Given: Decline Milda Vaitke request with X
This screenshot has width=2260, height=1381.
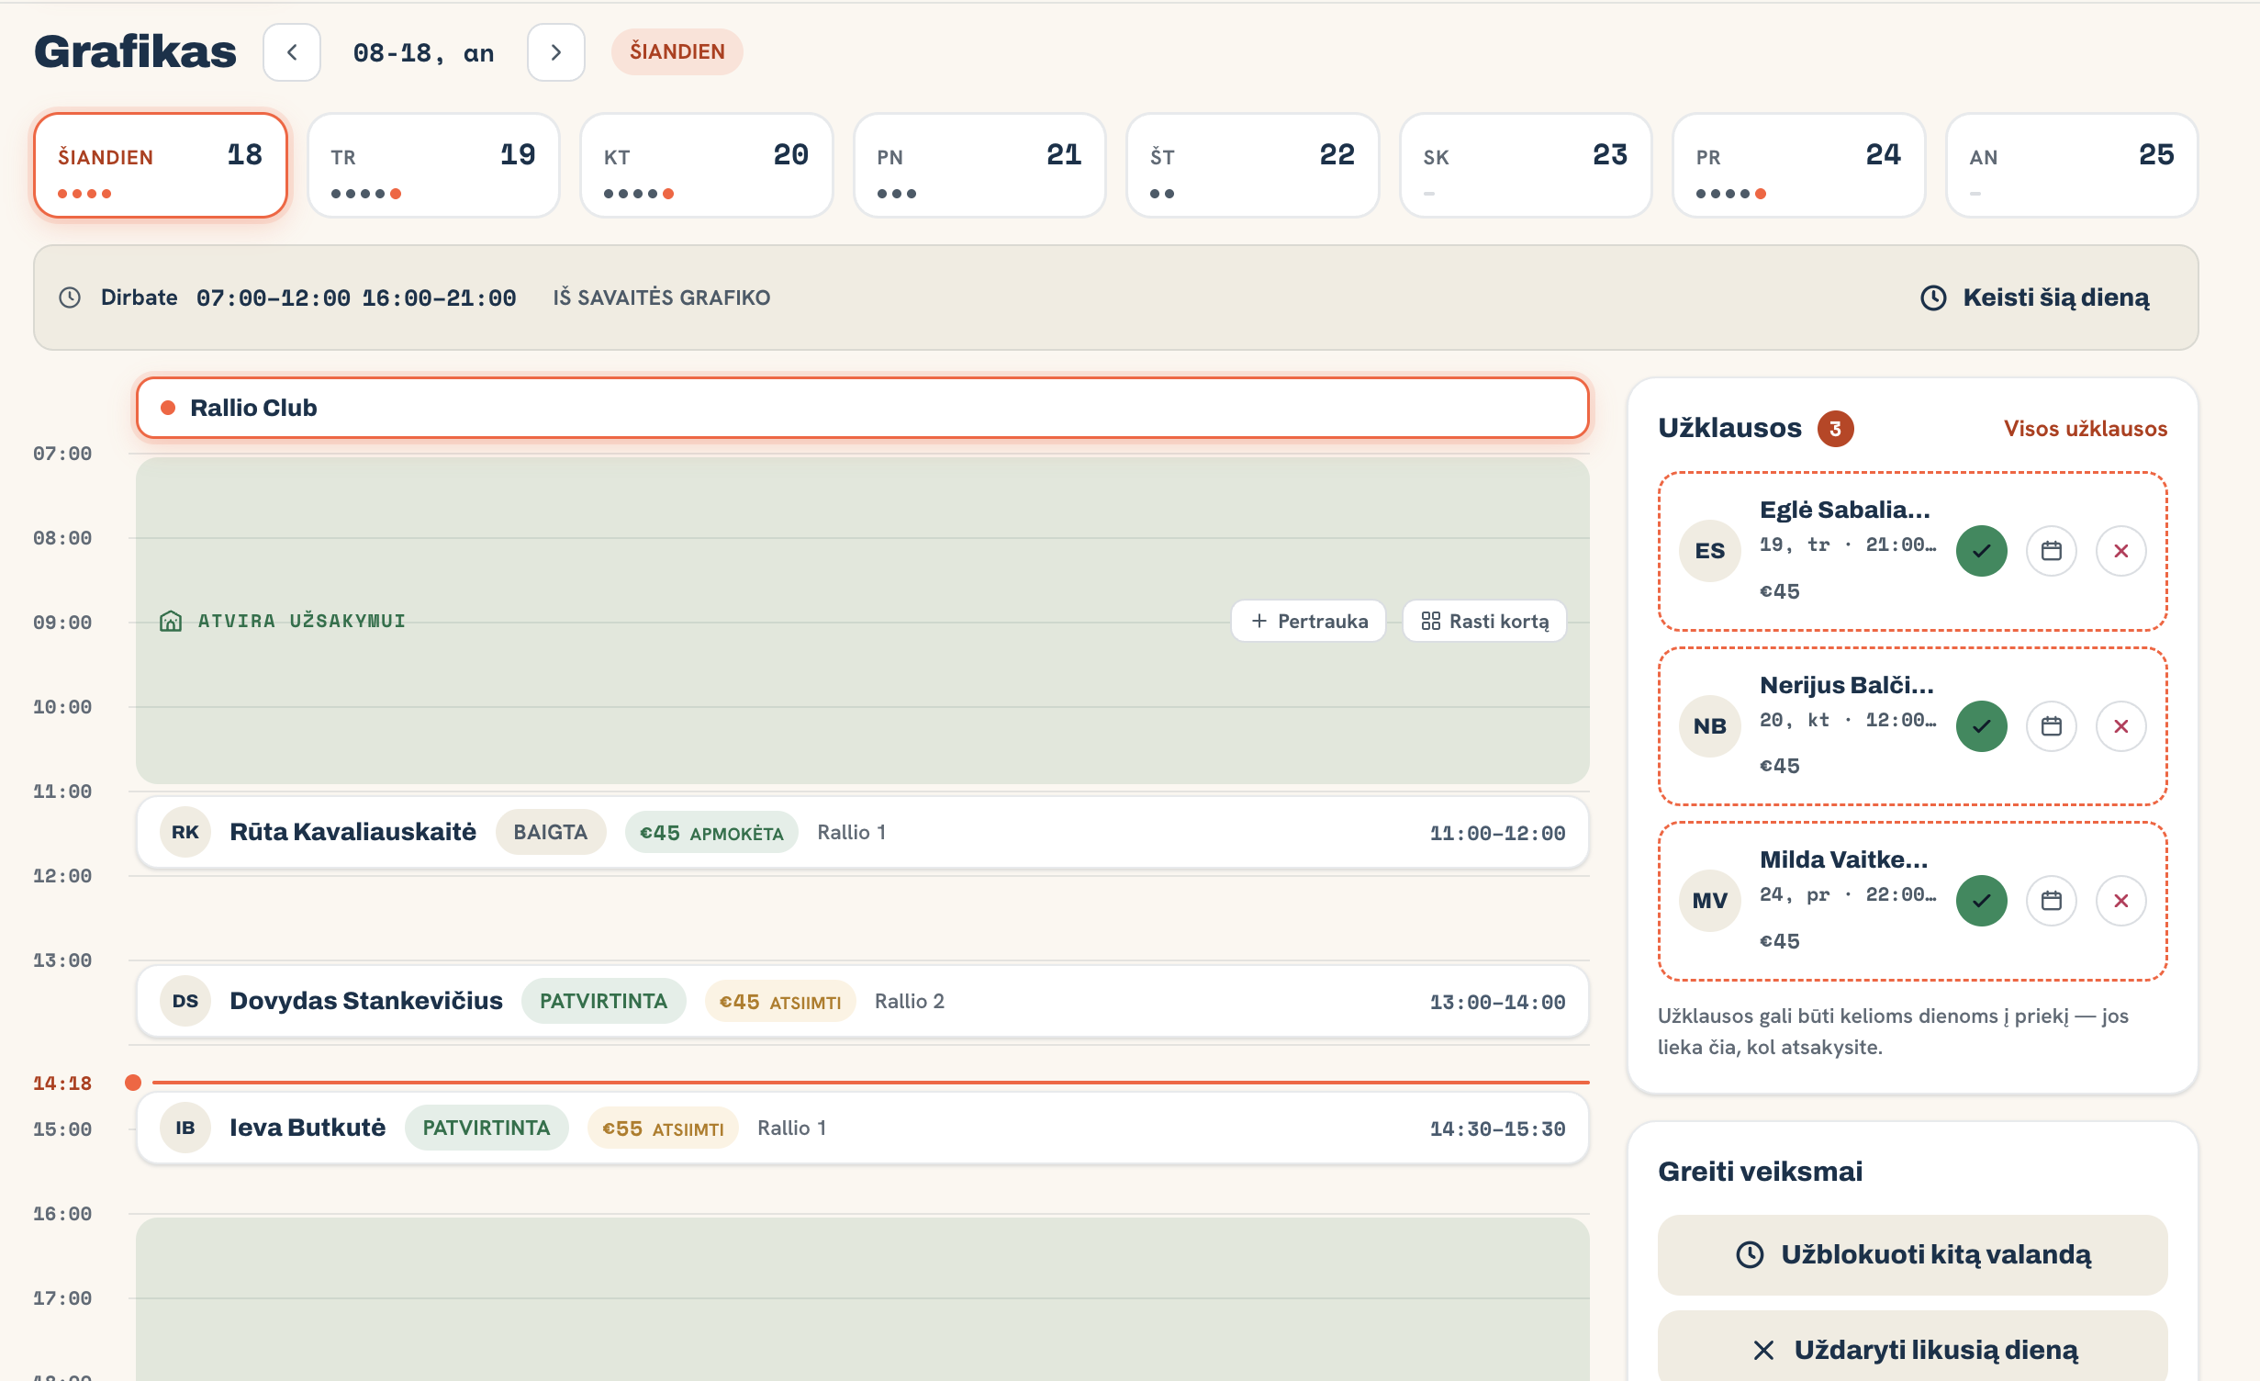Looking at the screenshot, I should [x=2121, y=901].
